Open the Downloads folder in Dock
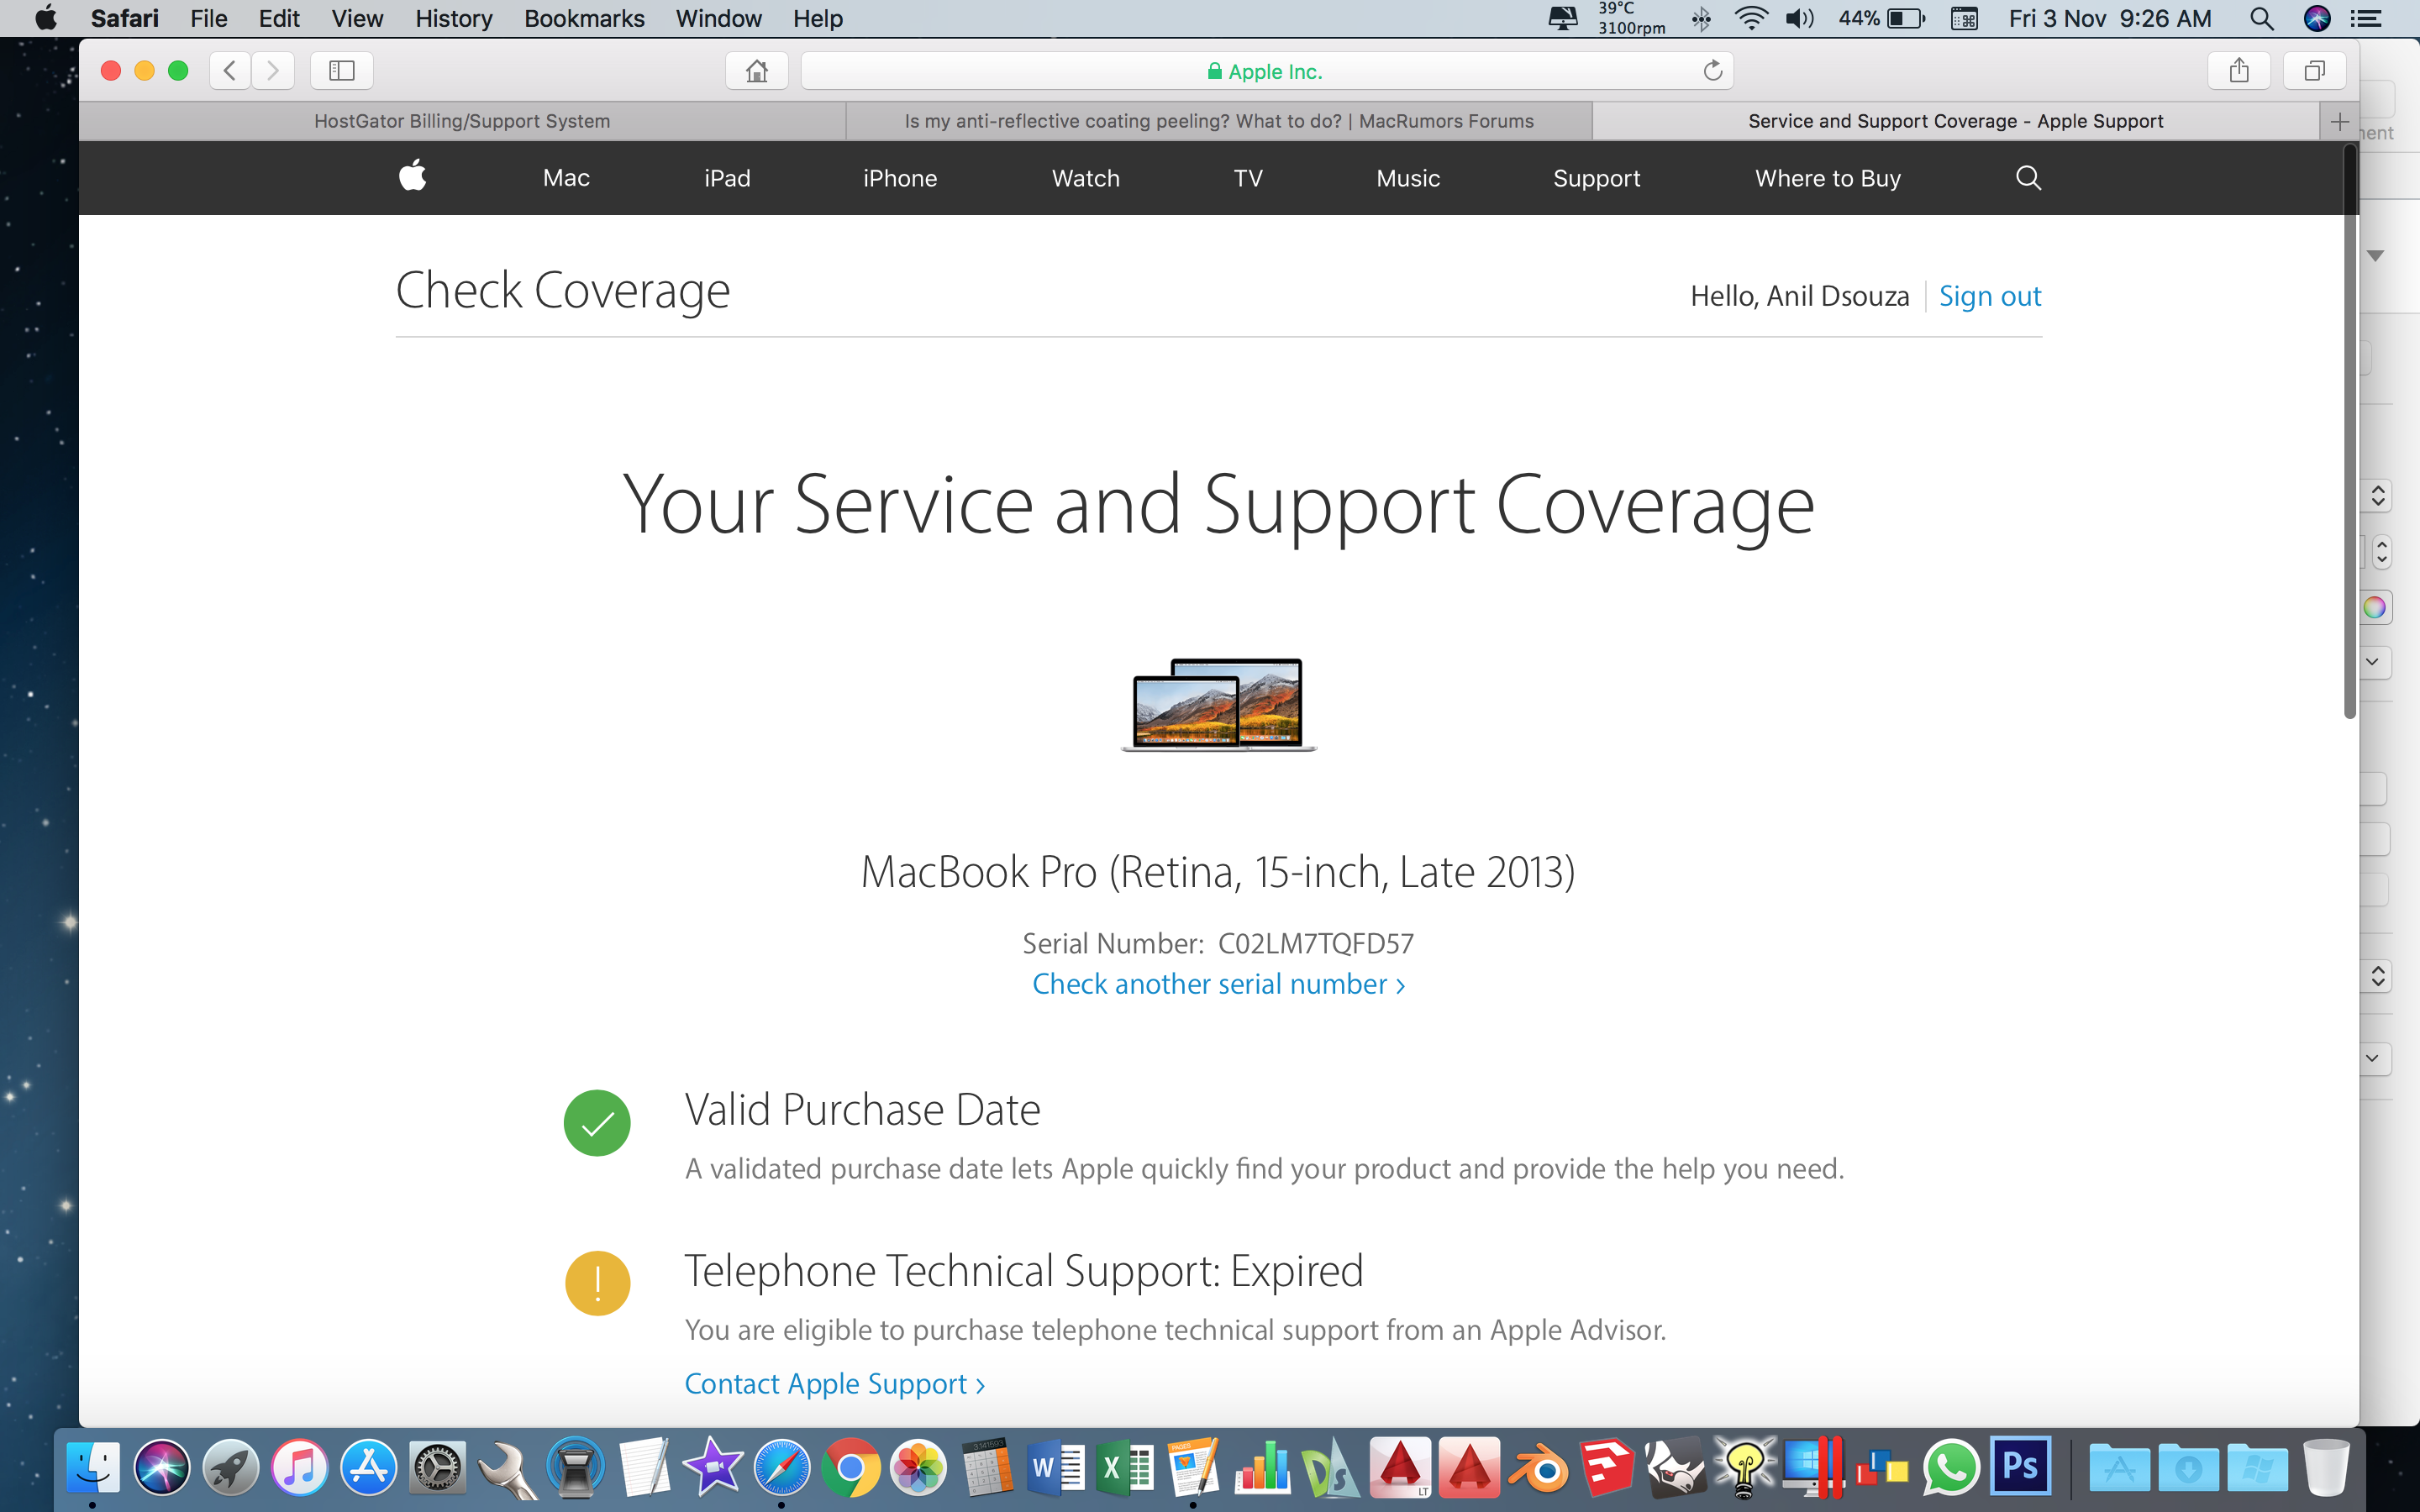This screenshot has width=2420, height=1512. tap(2188, 1468)
